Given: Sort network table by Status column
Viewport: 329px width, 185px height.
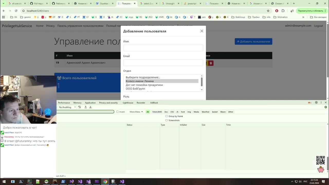Looking at the screenshot, I should pyautogui.click(x=143, y=125).
